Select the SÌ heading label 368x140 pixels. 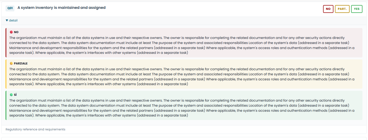15,95
